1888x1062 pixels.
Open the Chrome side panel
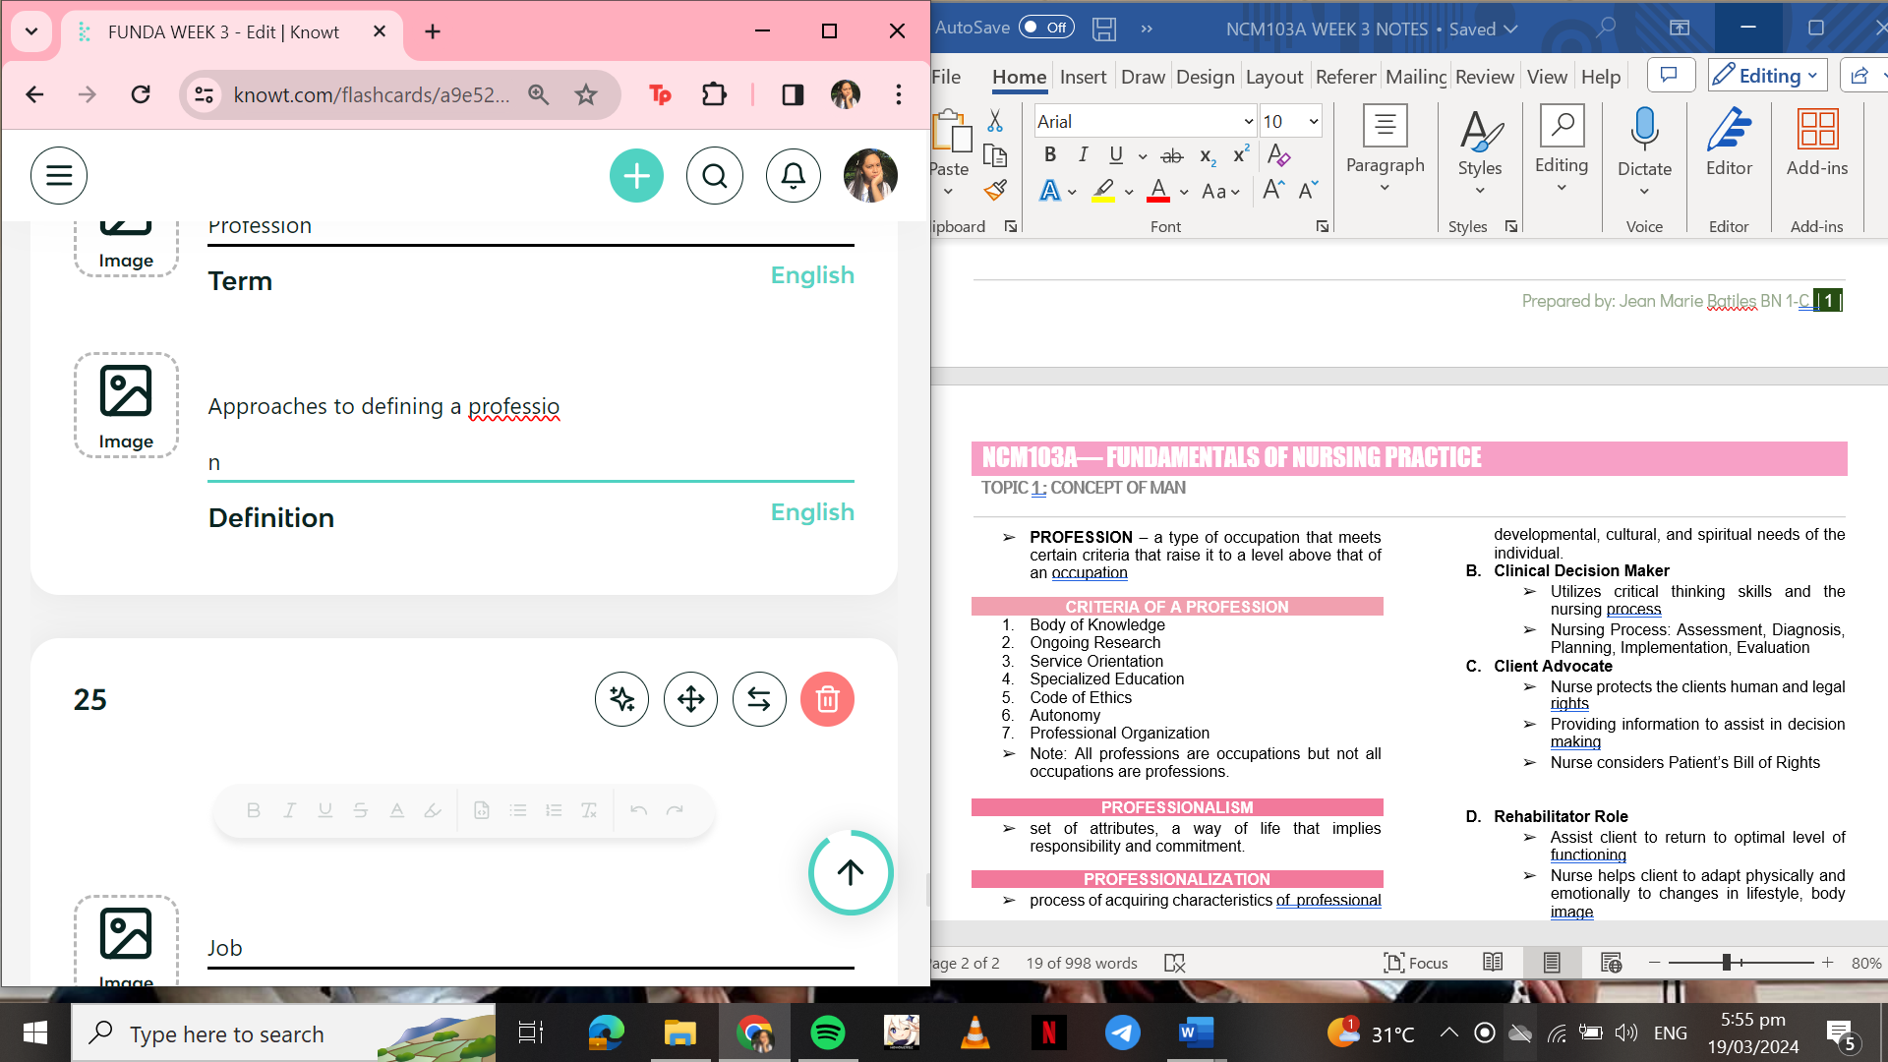tap(793, 94)
